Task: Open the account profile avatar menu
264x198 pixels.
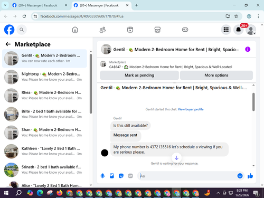Action: 251,30
